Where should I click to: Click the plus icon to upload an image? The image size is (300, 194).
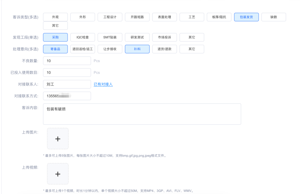[x=58, y=139]
